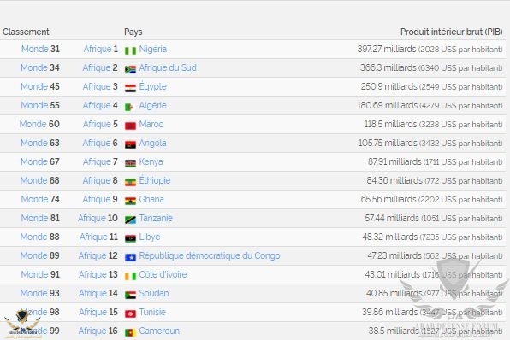510x340 pixels.
Task: Click the Afrique link in rank 2 row
Action: tap(97, 67)
